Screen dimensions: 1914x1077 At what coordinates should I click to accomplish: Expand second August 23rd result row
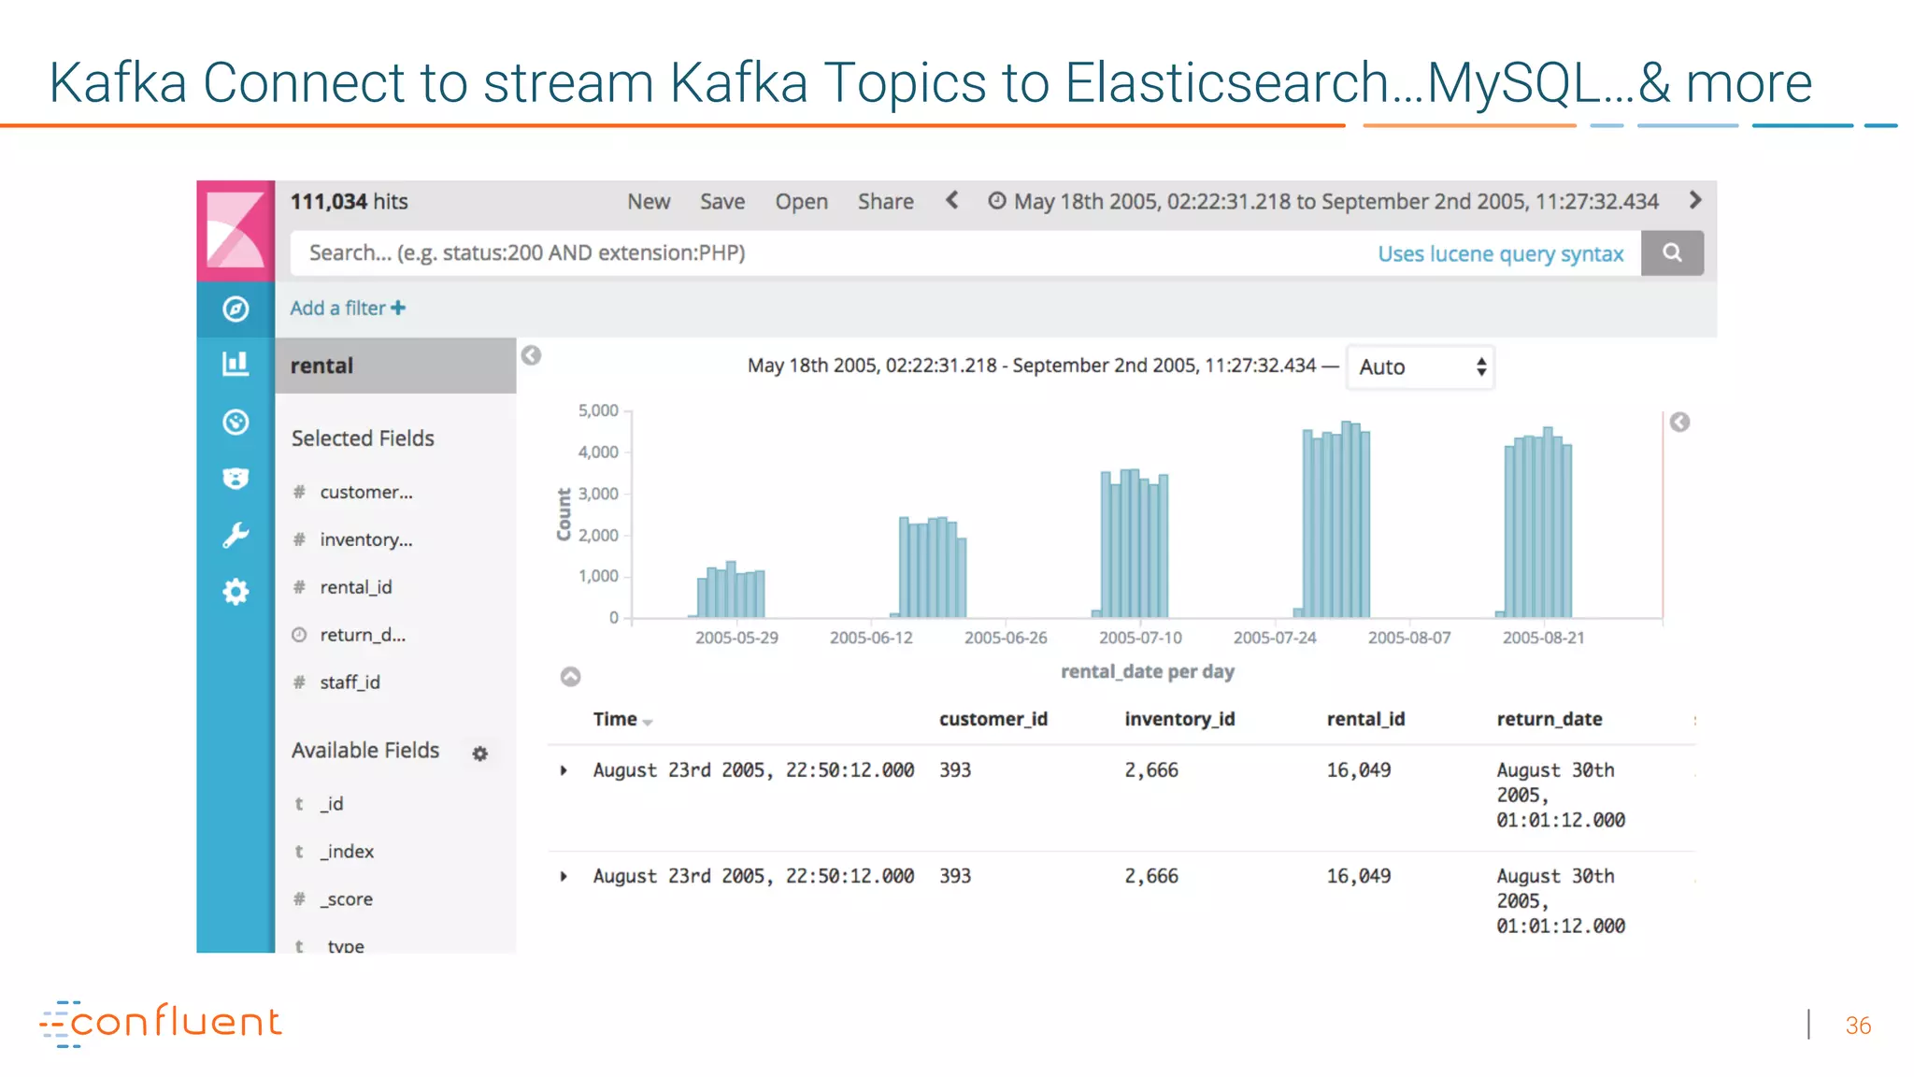[564, 876]
